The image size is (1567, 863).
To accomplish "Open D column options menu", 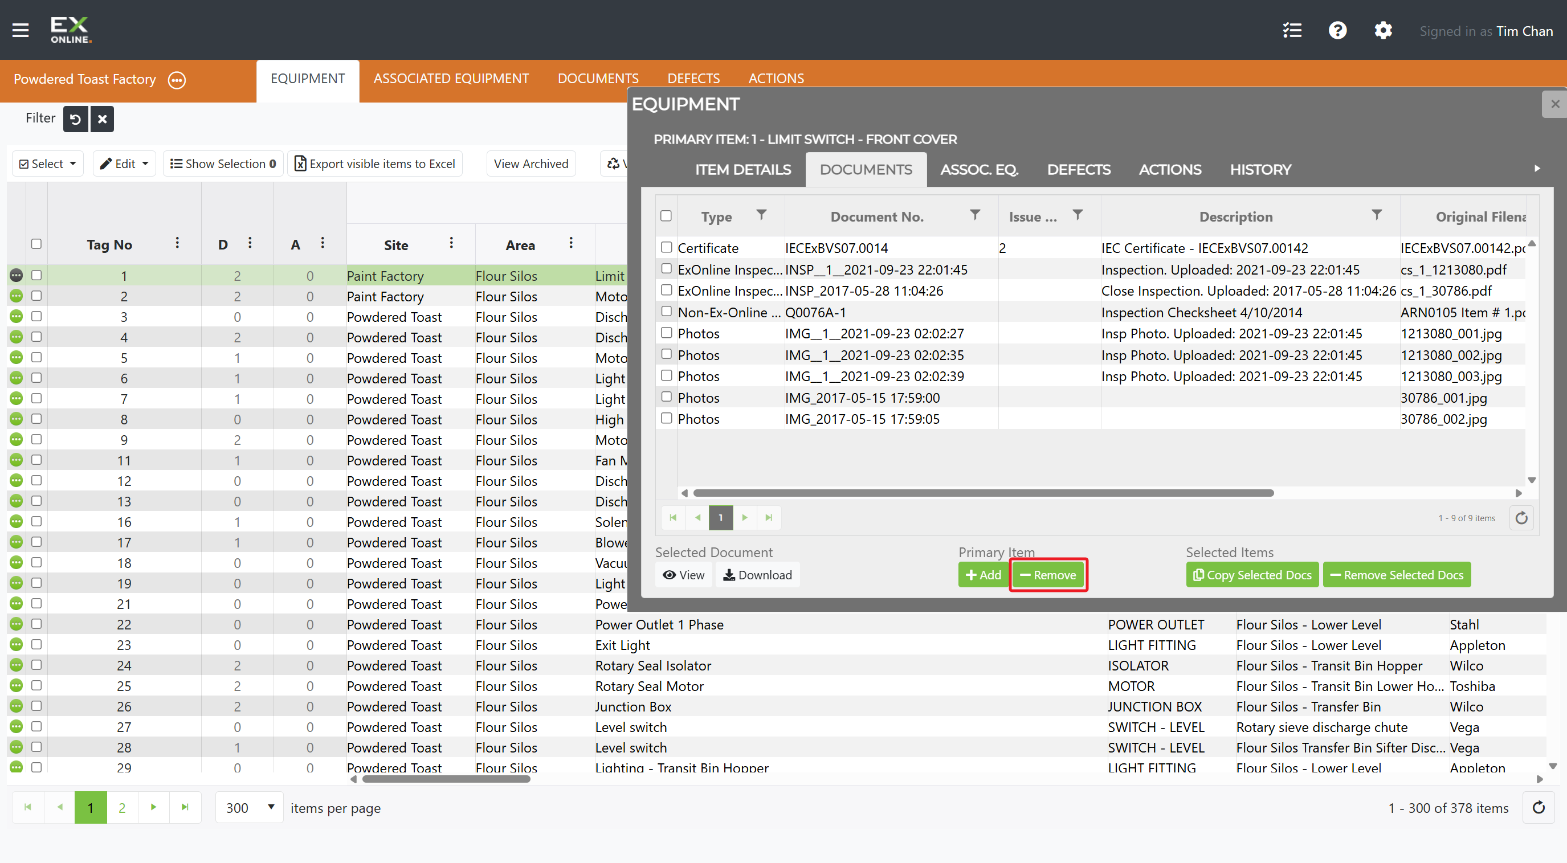I will (x=250, y=243).
